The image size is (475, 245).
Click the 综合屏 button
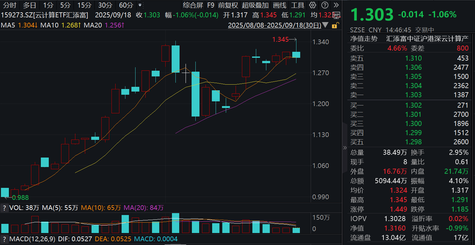pyautogui.click(x=193, y=5)
